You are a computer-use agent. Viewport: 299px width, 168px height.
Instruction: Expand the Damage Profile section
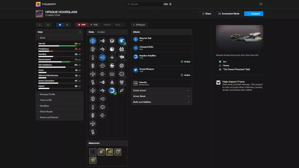click(59, 94)
